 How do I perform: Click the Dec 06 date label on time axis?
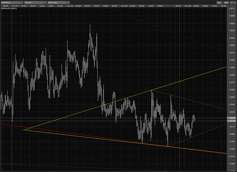click(x=188, y=6)
